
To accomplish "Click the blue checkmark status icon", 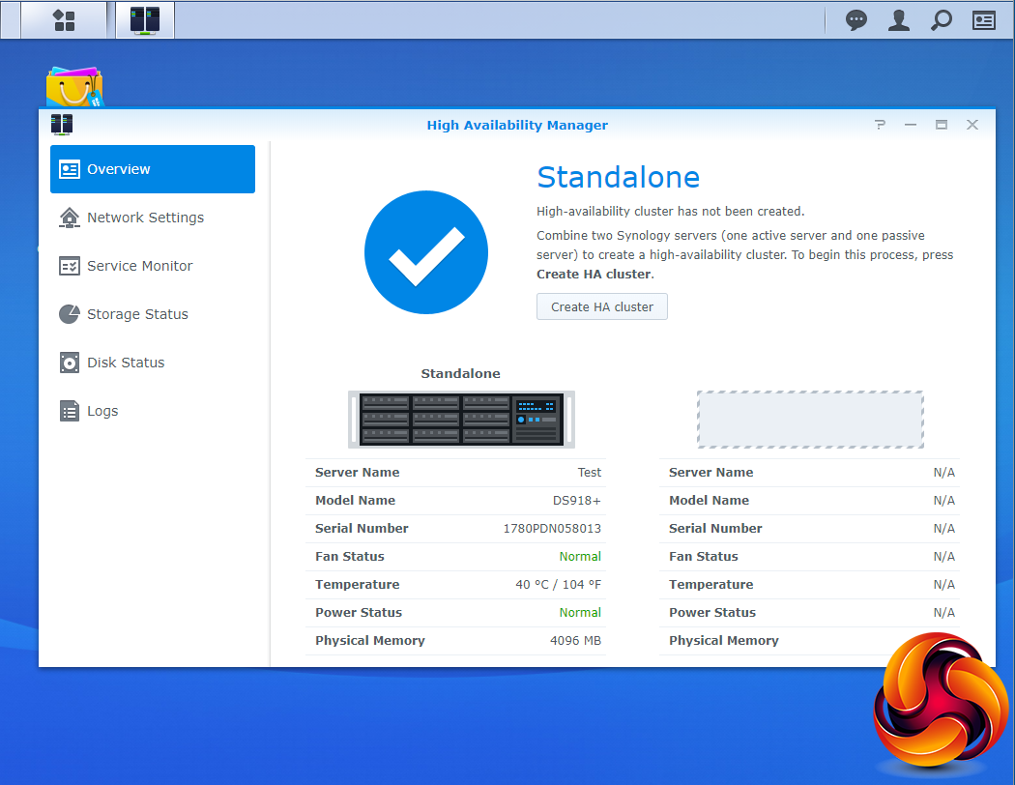I will (x=426, y=252).
